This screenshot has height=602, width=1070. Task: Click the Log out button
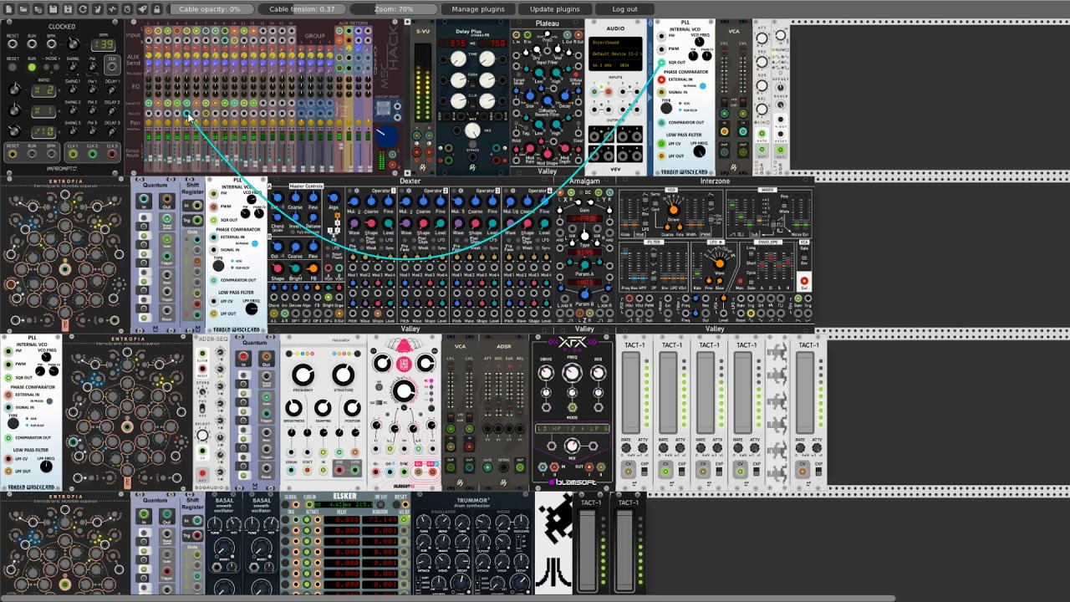click(624, 9)
